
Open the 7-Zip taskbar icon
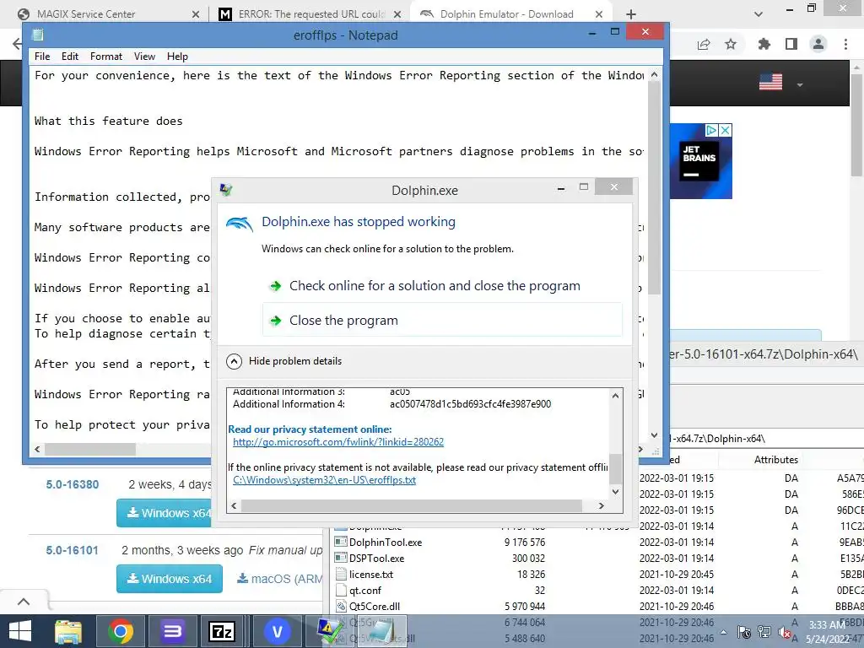point(222,631)
